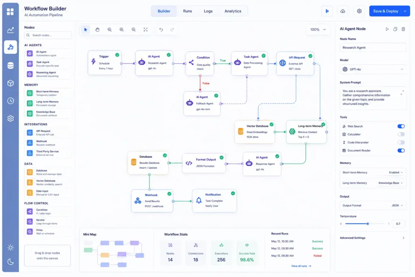Toggle the Web Search tool switch
Image resolution: width=415 pixels, height=277 pixels.
click(401, 126)
